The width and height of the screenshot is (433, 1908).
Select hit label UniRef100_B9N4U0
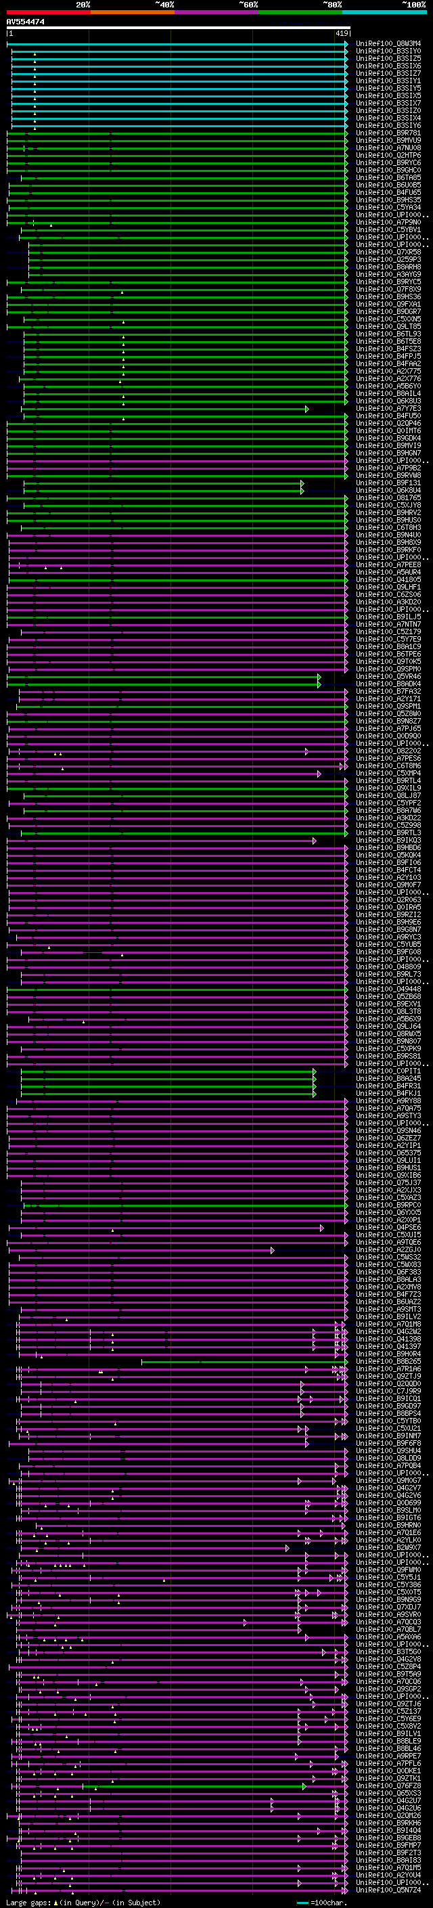point(388,535)
